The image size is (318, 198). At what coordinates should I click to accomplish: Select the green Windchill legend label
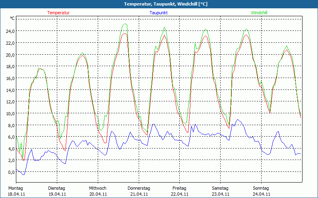pyautogui.click(x=259, y=13)
